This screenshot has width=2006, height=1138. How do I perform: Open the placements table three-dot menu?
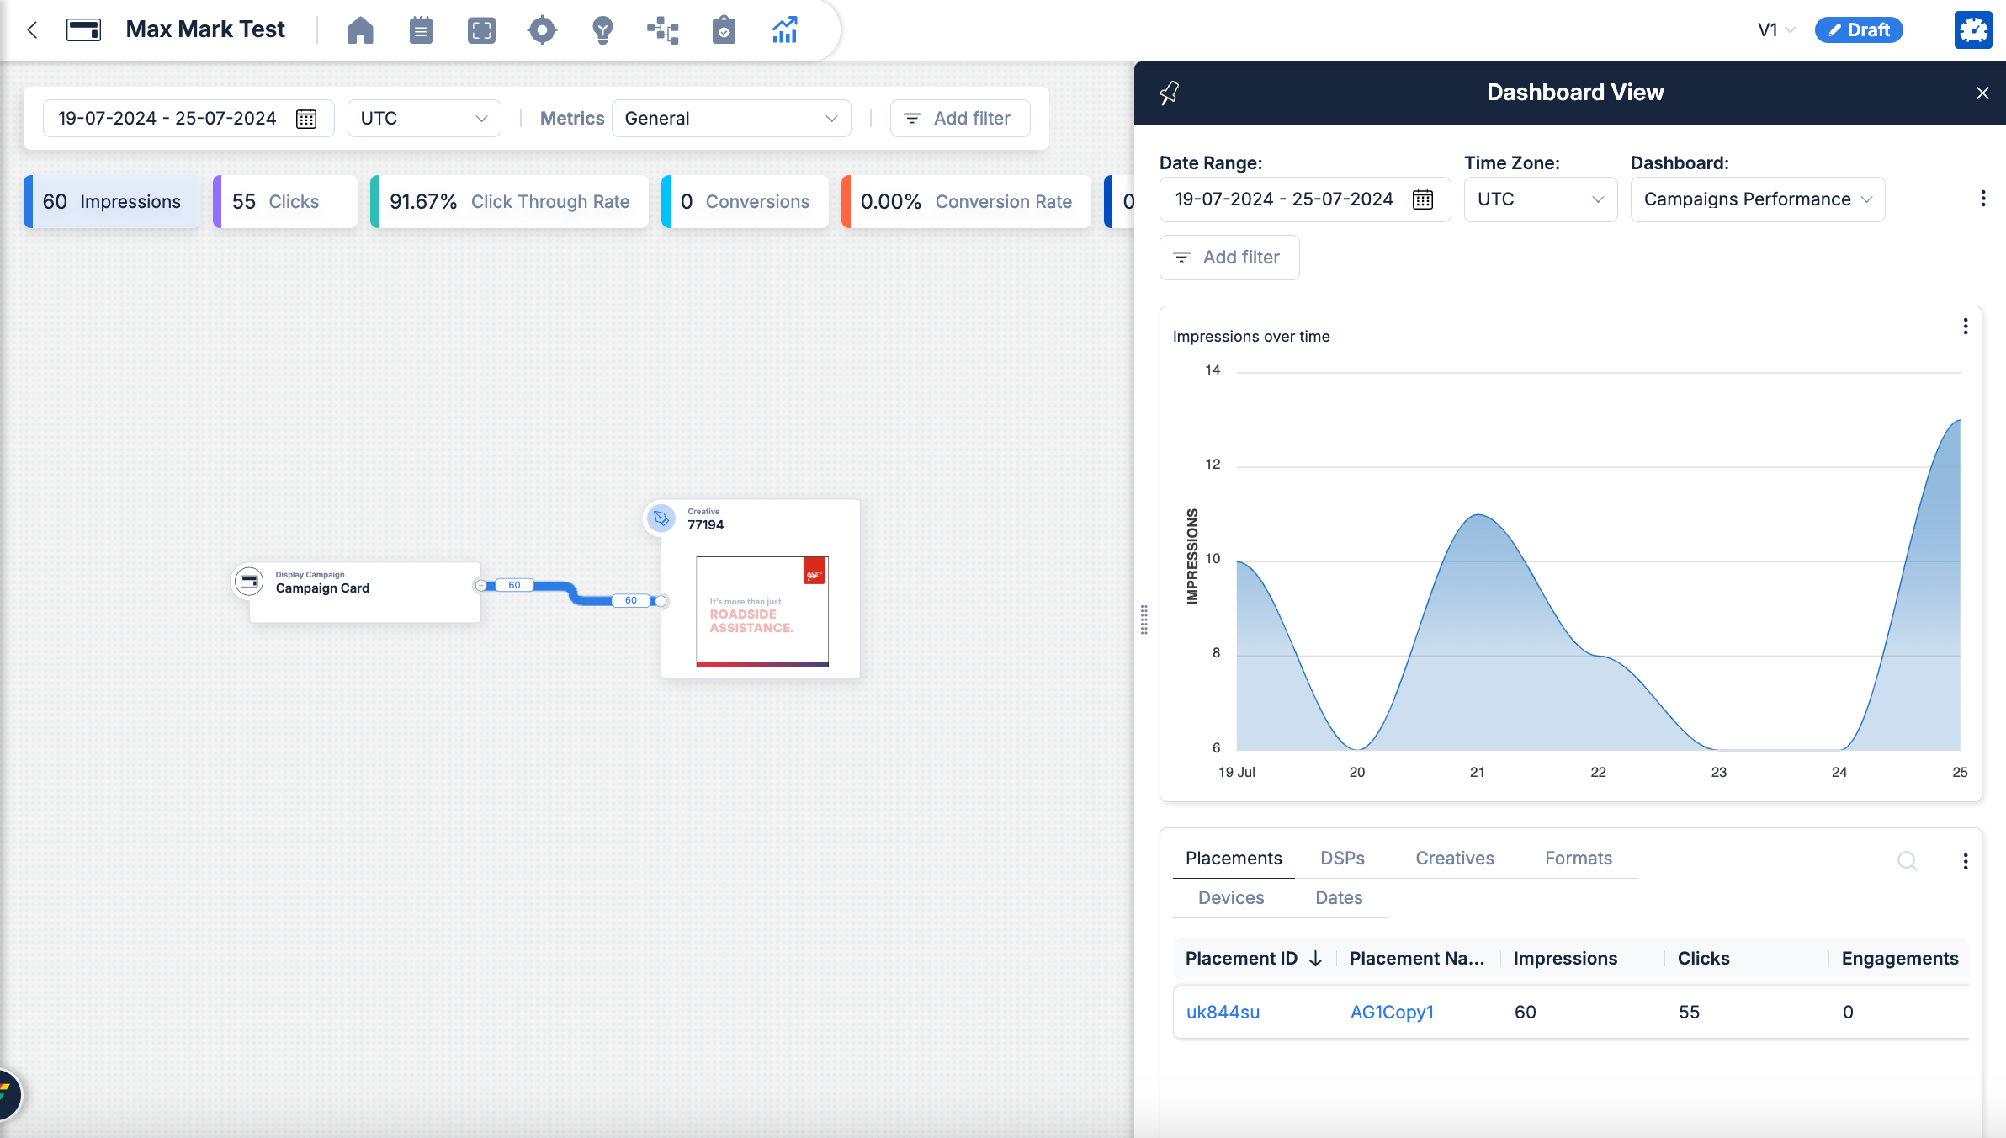point(1966,861)
